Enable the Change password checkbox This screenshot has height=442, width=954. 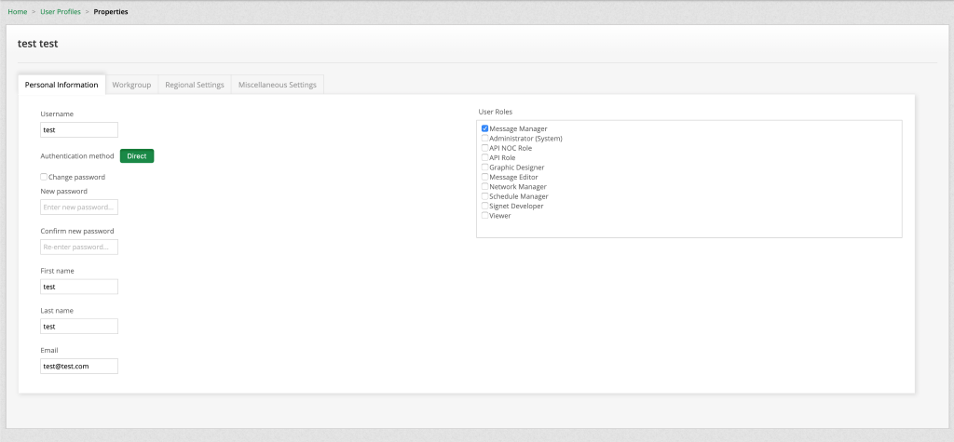tap(44, 177)
